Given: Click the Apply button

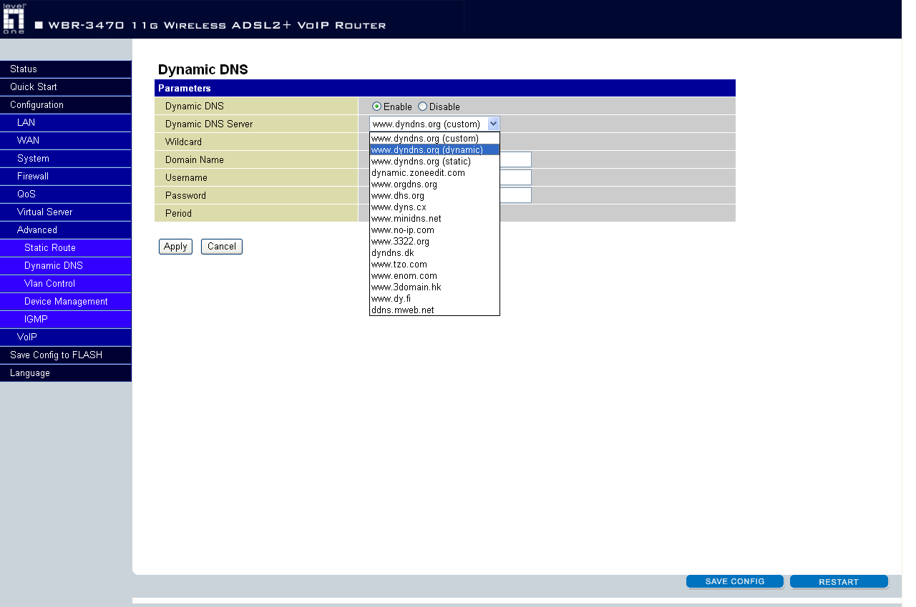Looking at the screenshot, I should (x=175, y=247).
